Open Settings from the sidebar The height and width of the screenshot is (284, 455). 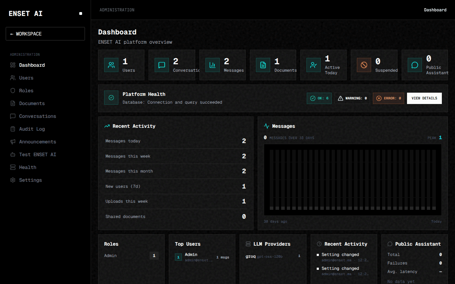click(45, 180)
